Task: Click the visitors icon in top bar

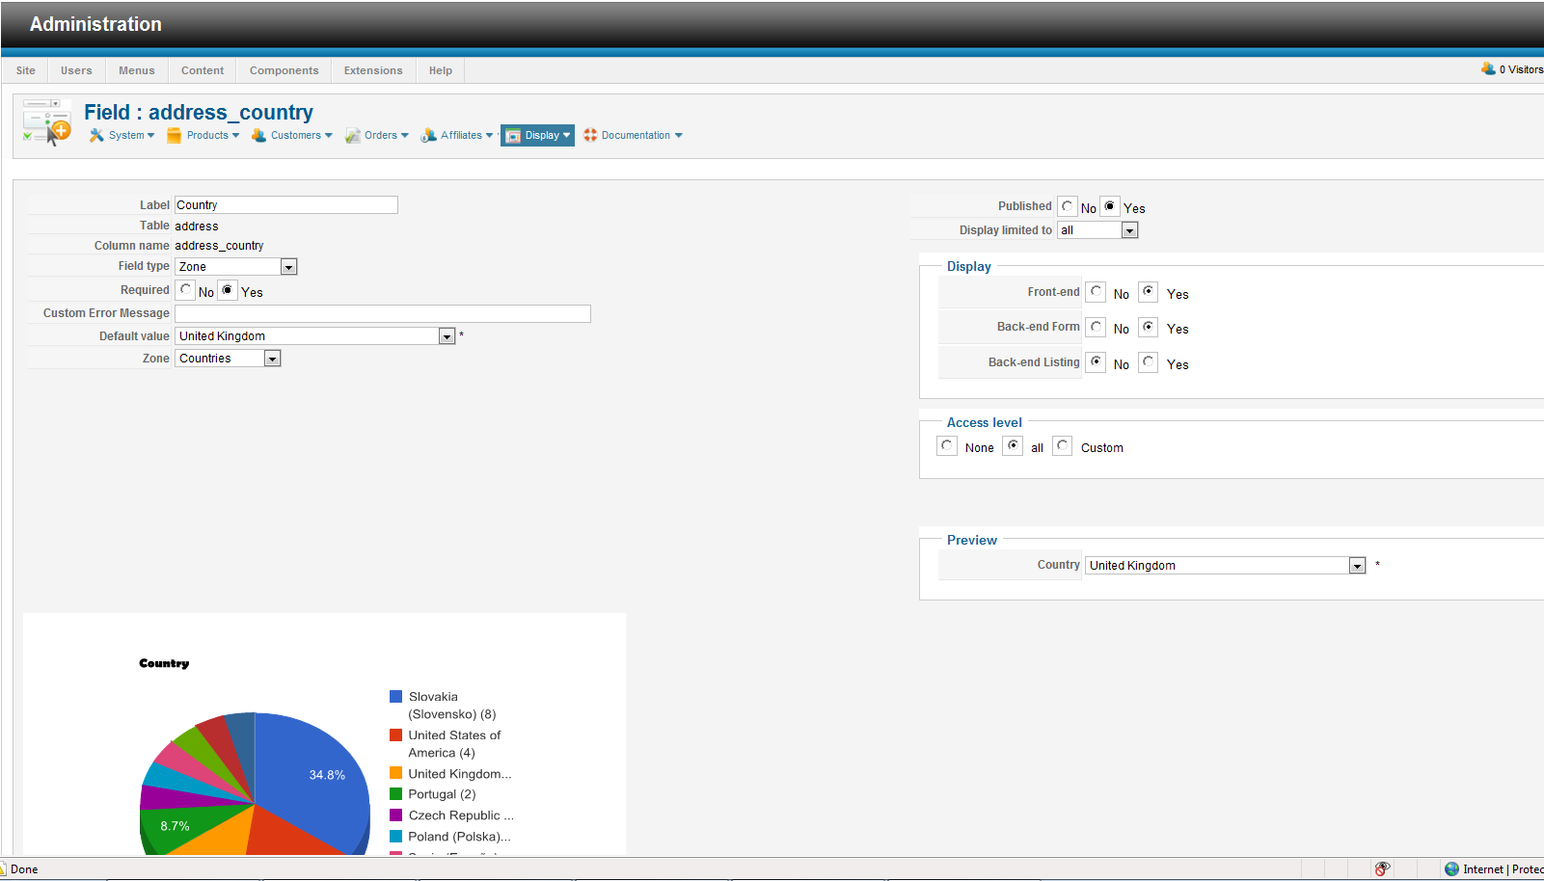Action: (1488, 68)
